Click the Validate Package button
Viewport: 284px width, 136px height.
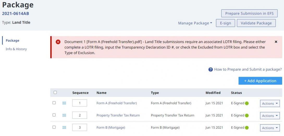256,23
